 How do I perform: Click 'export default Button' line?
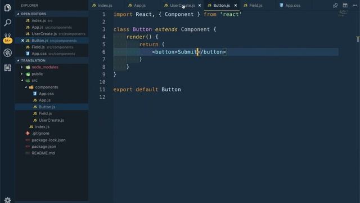pyautogui.click(x=147, y=89)
